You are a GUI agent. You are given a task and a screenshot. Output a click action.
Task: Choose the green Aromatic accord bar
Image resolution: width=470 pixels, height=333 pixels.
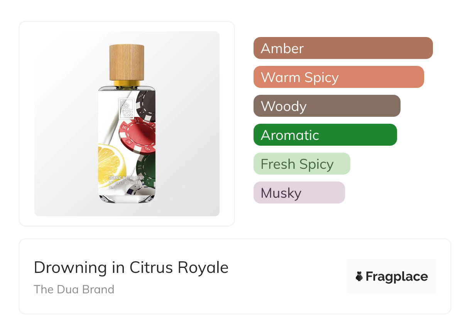point(325,135)
